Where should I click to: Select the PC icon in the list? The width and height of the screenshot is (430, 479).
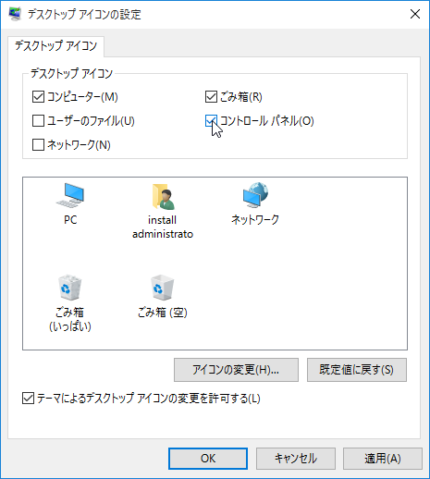70,195
